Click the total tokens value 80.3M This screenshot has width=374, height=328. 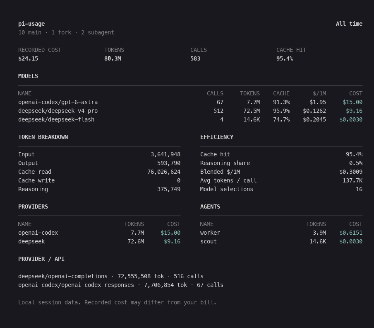(x=113, y=58)
